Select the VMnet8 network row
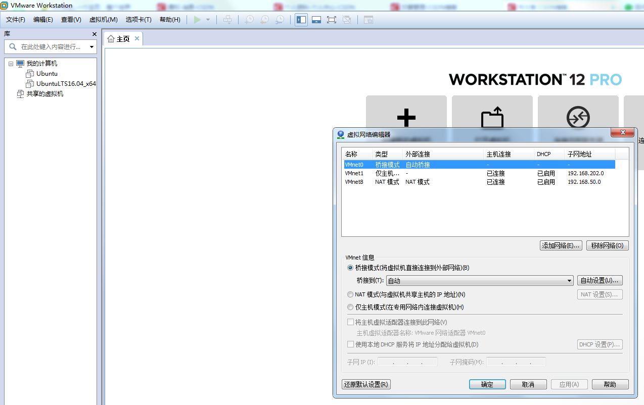644x405 pixels. point(479,182)
